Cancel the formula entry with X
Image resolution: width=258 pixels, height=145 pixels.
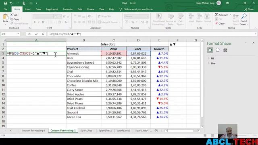pos(29,34)
